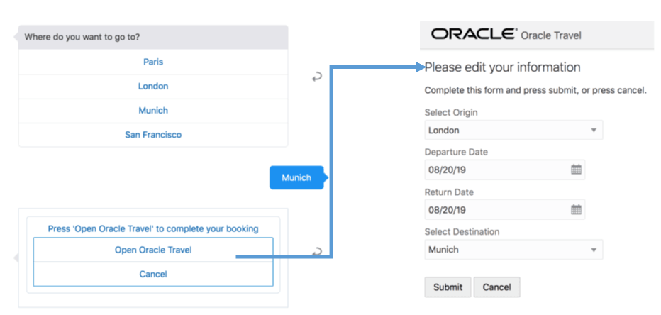The width and height of the screenshot is (661, 315).
Task: Expand the Select Origin dropdown
Action: pos(593,131)
